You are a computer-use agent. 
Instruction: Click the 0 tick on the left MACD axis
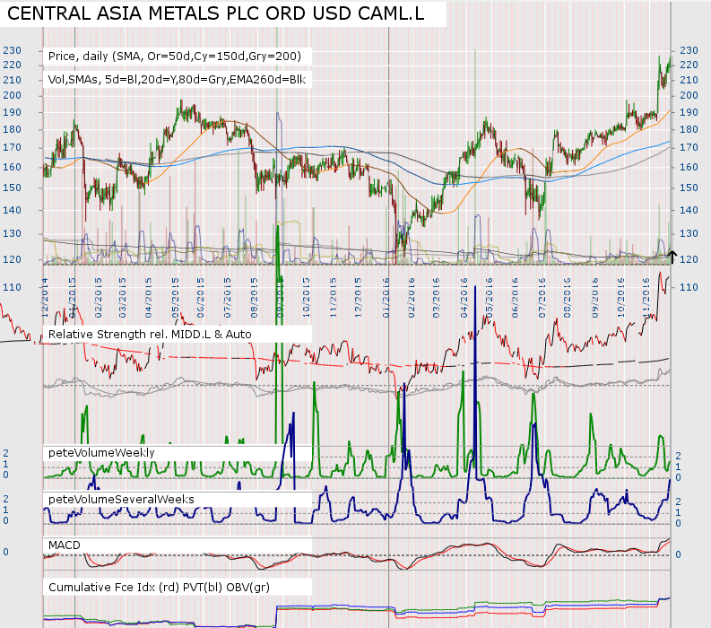(6, 553)
